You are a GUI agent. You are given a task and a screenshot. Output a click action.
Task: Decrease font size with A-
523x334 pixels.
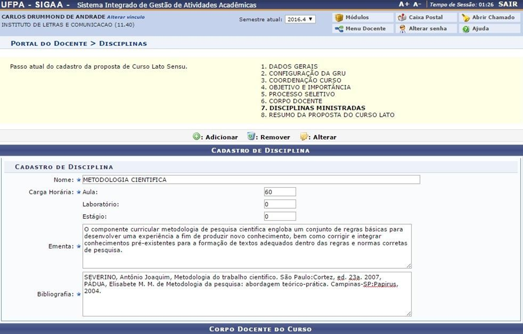417,4
